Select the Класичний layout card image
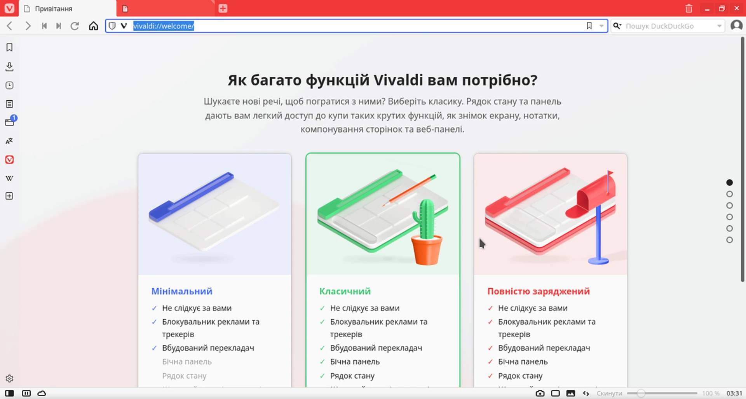Viewport: 746px width, 399px height. tap(383, 214)
